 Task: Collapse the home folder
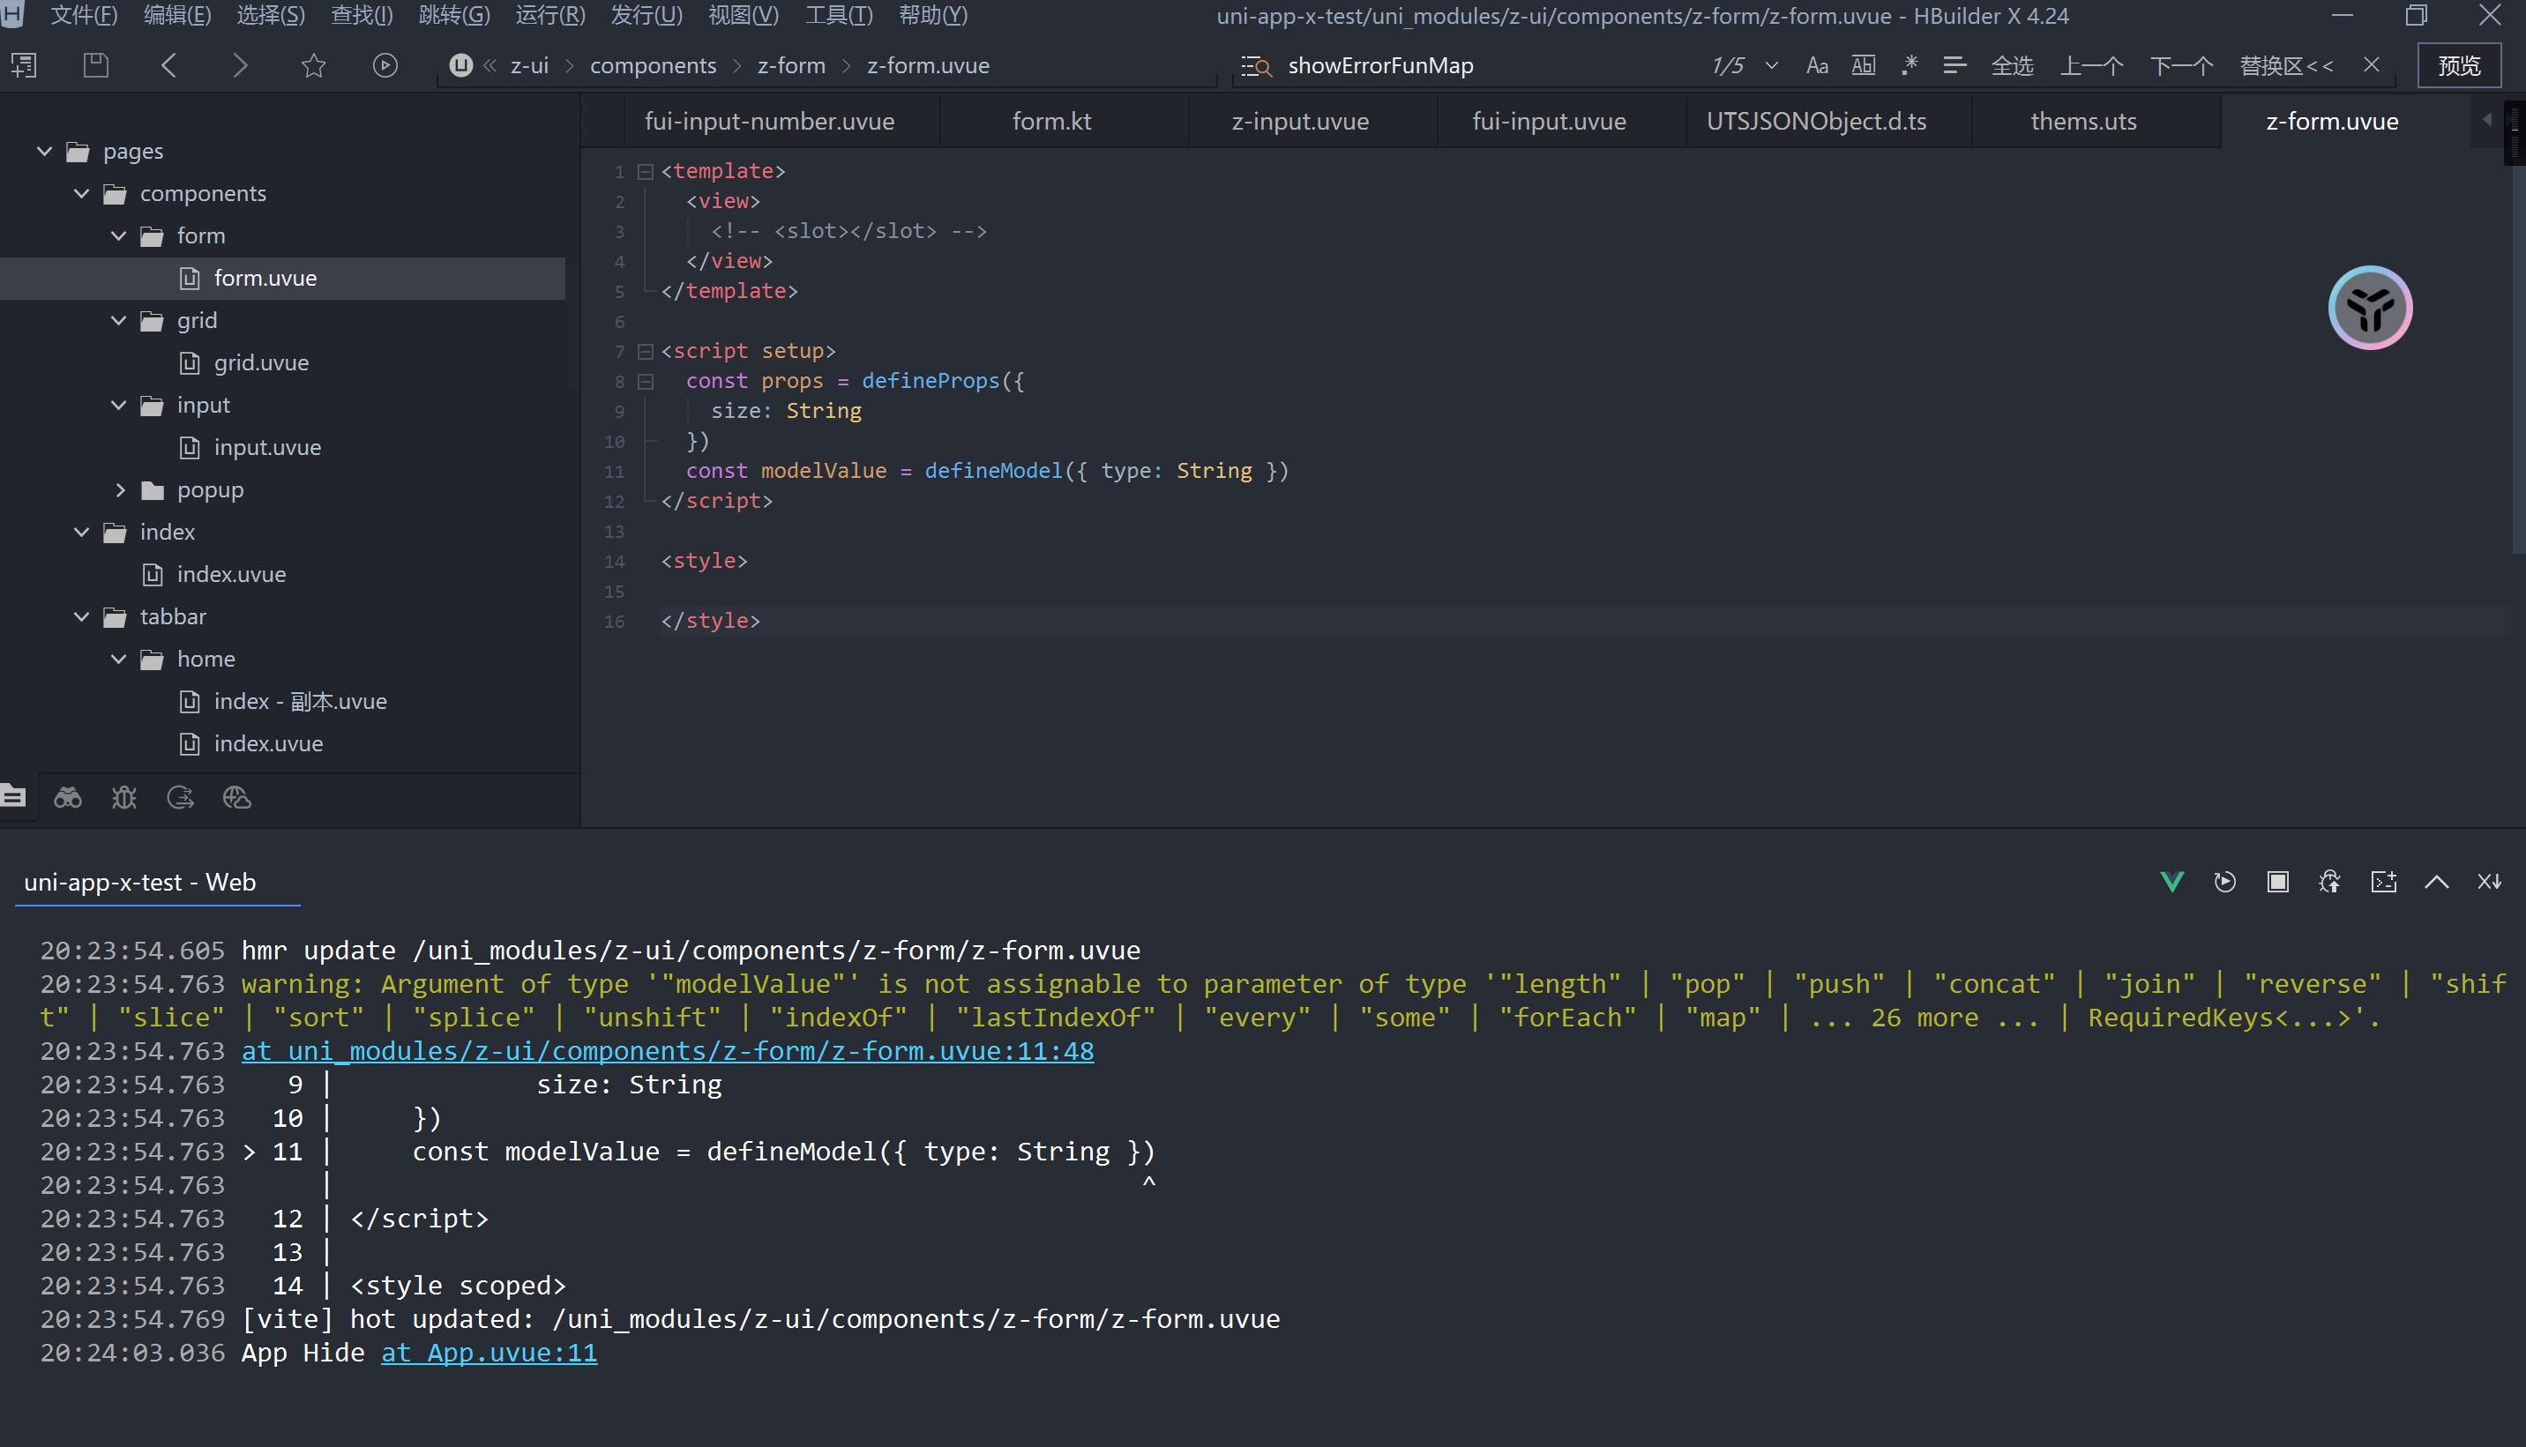pos(118,659)
